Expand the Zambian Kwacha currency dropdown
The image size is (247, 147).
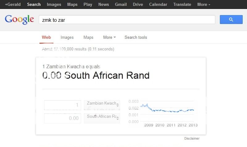pyautogui.click(x=102, y=105)
